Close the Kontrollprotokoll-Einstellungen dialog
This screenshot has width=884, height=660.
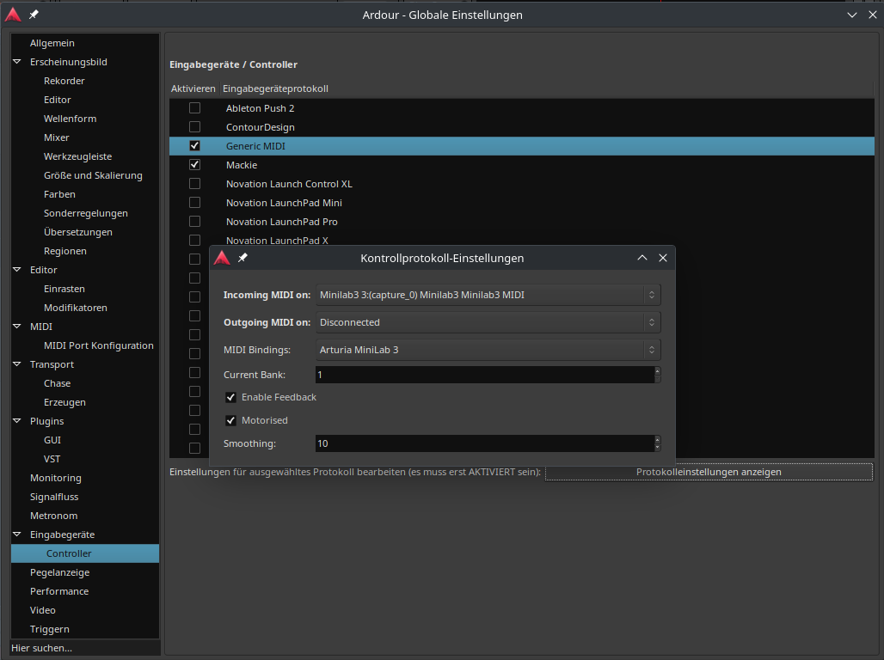(x=663, y=258)
